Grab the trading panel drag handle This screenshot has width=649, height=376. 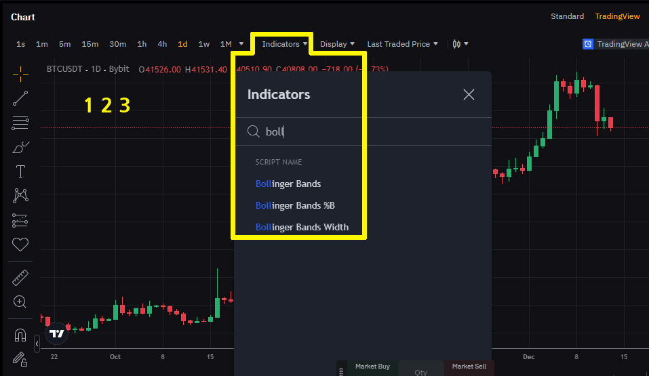[341, 371]
